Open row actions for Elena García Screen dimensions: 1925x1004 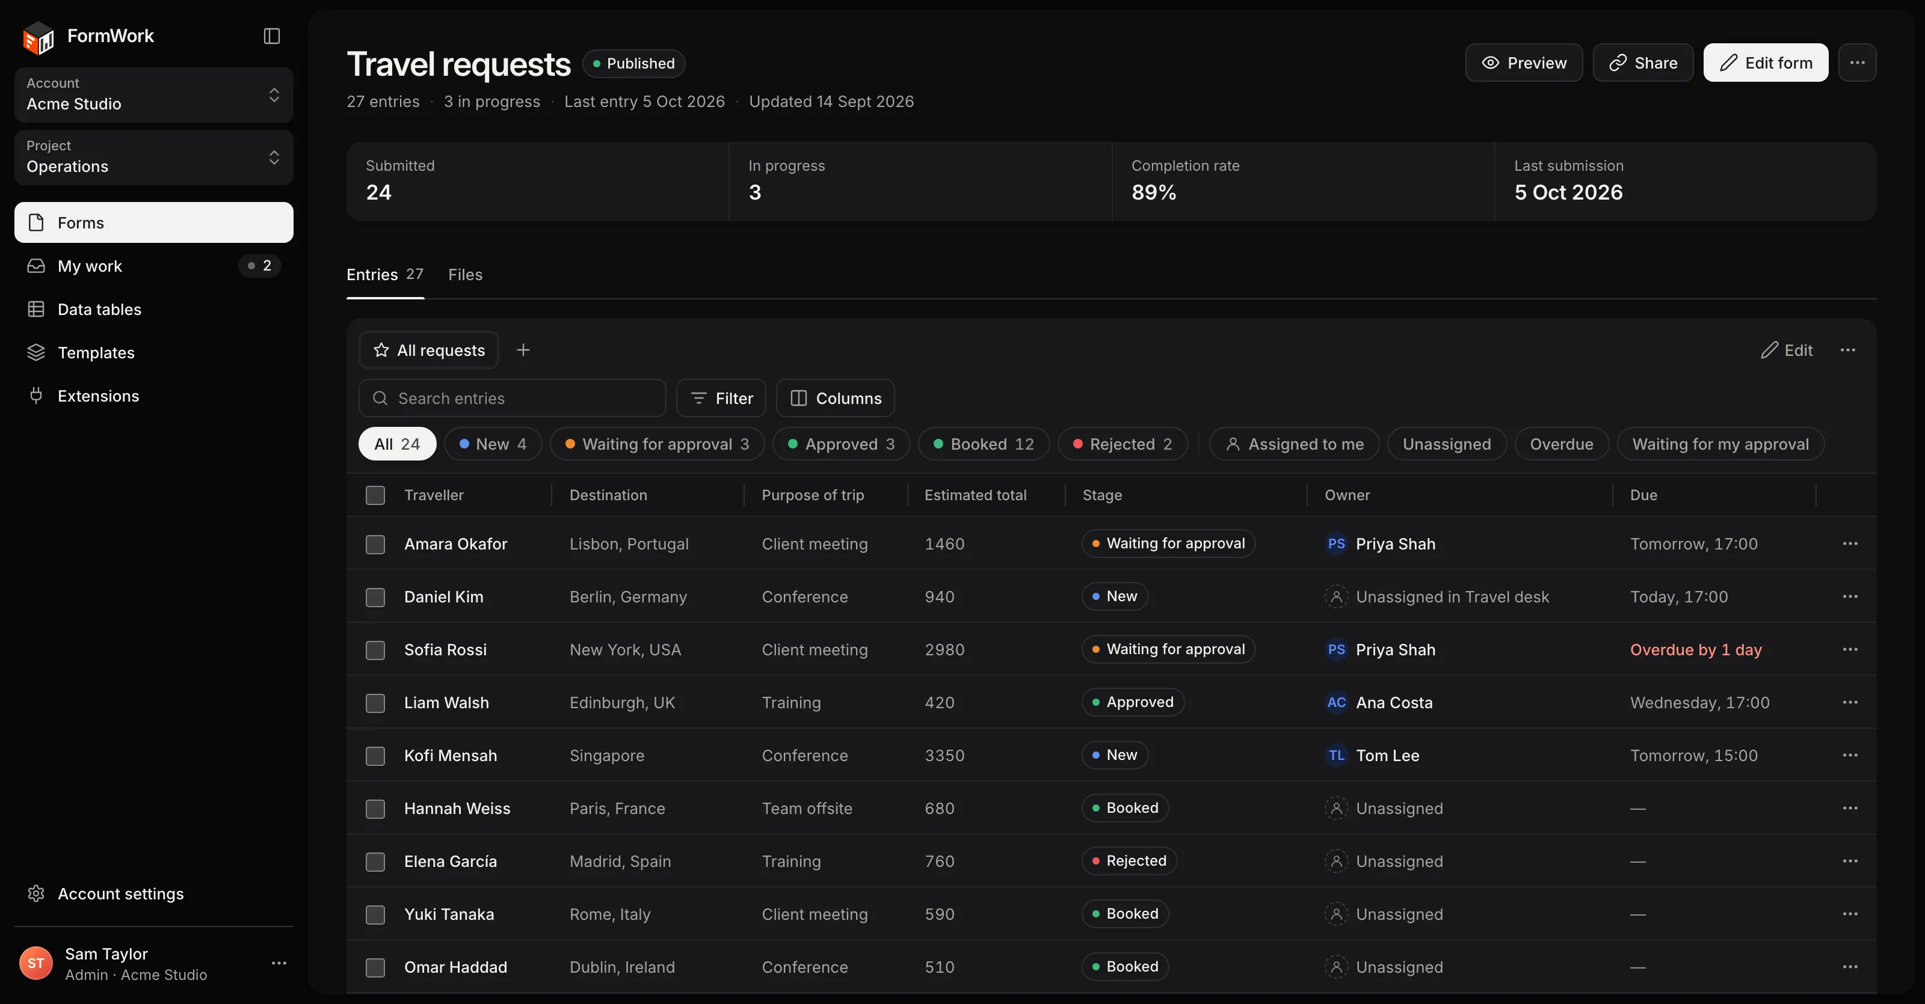[1850, 862]
